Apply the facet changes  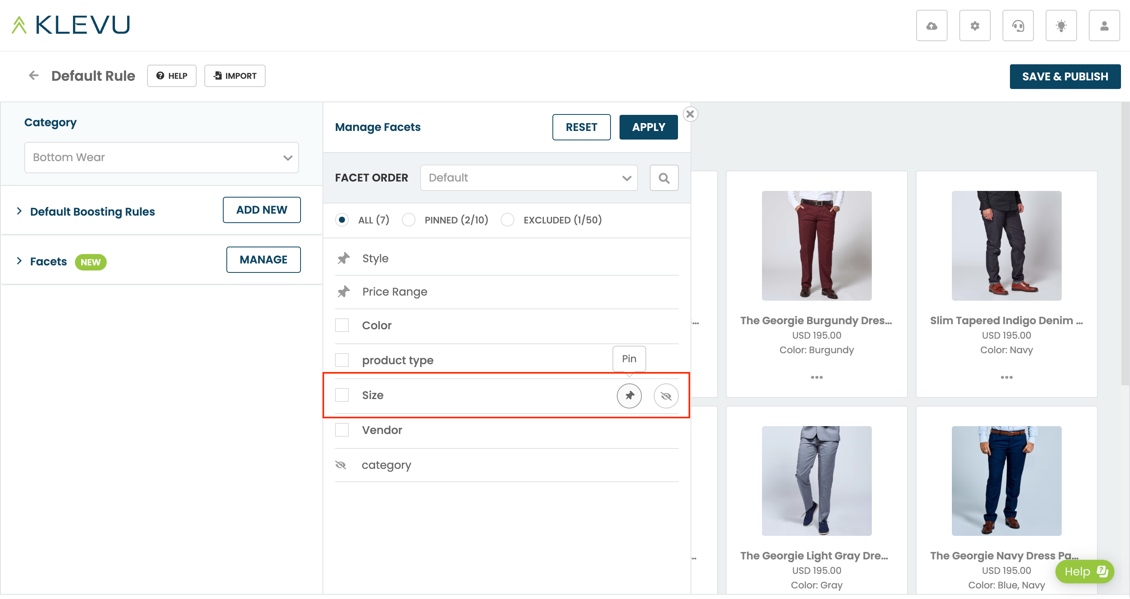[648, 127]
